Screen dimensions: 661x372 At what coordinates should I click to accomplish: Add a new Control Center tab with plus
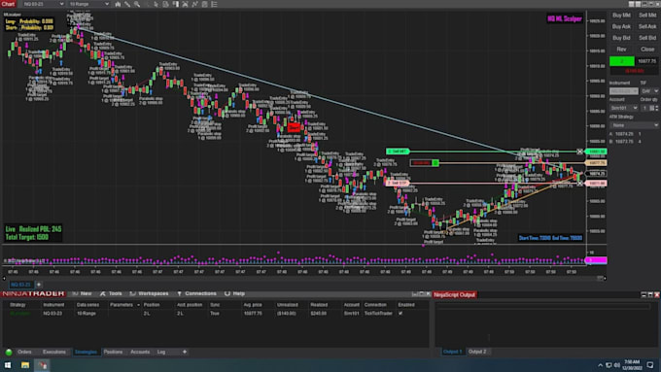point(185,352)
